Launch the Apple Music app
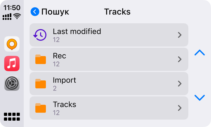This screenshot has width=211, height=127. tap(12, 63)
